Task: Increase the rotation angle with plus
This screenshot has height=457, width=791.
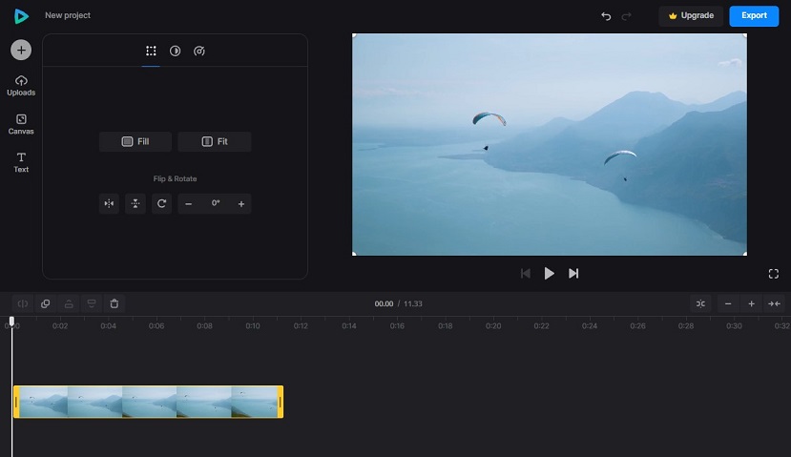Action: pos(241,203)
